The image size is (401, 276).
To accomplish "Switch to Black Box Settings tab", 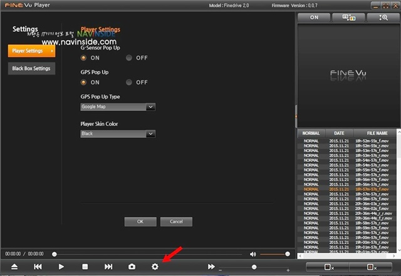I will (x=31, y=68).
